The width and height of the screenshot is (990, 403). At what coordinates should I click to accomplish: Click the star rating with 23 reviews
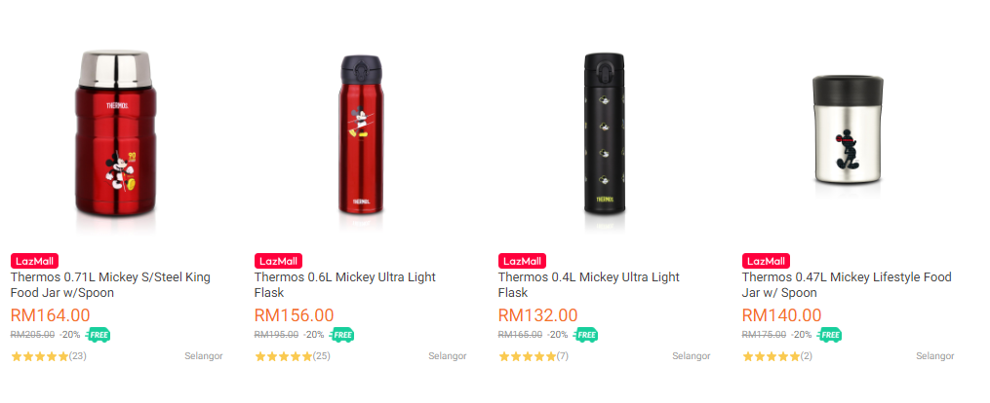[40, 357]
